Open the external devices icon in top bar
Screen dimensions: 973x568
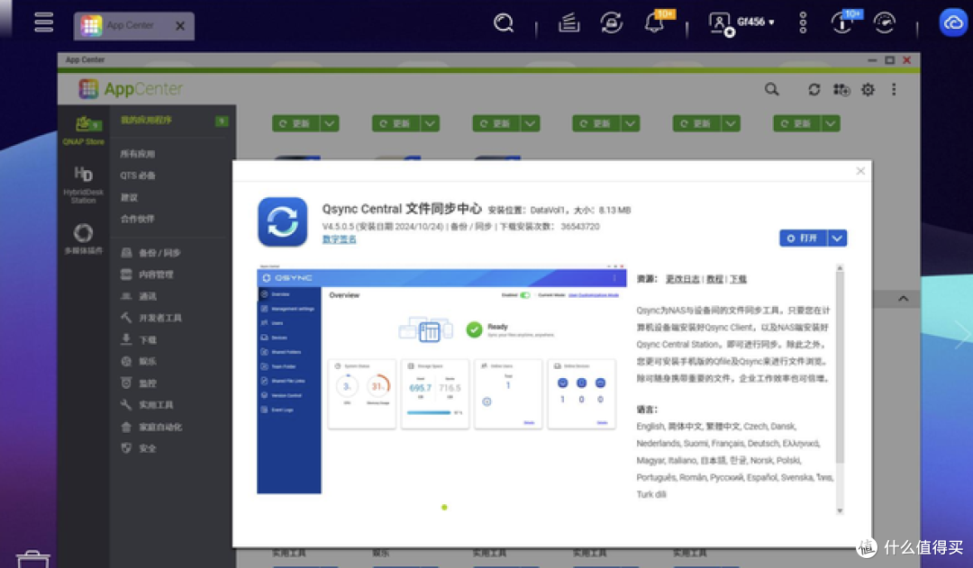pos(611,23)
